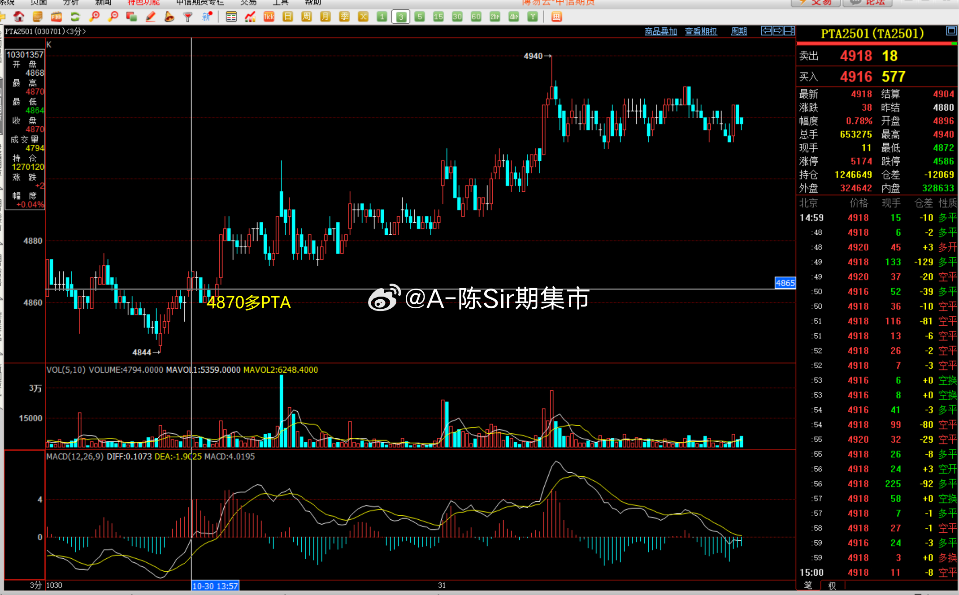
Task: Open the F10 company info icon
Action: pyautogui.click(x=56, y=17)
